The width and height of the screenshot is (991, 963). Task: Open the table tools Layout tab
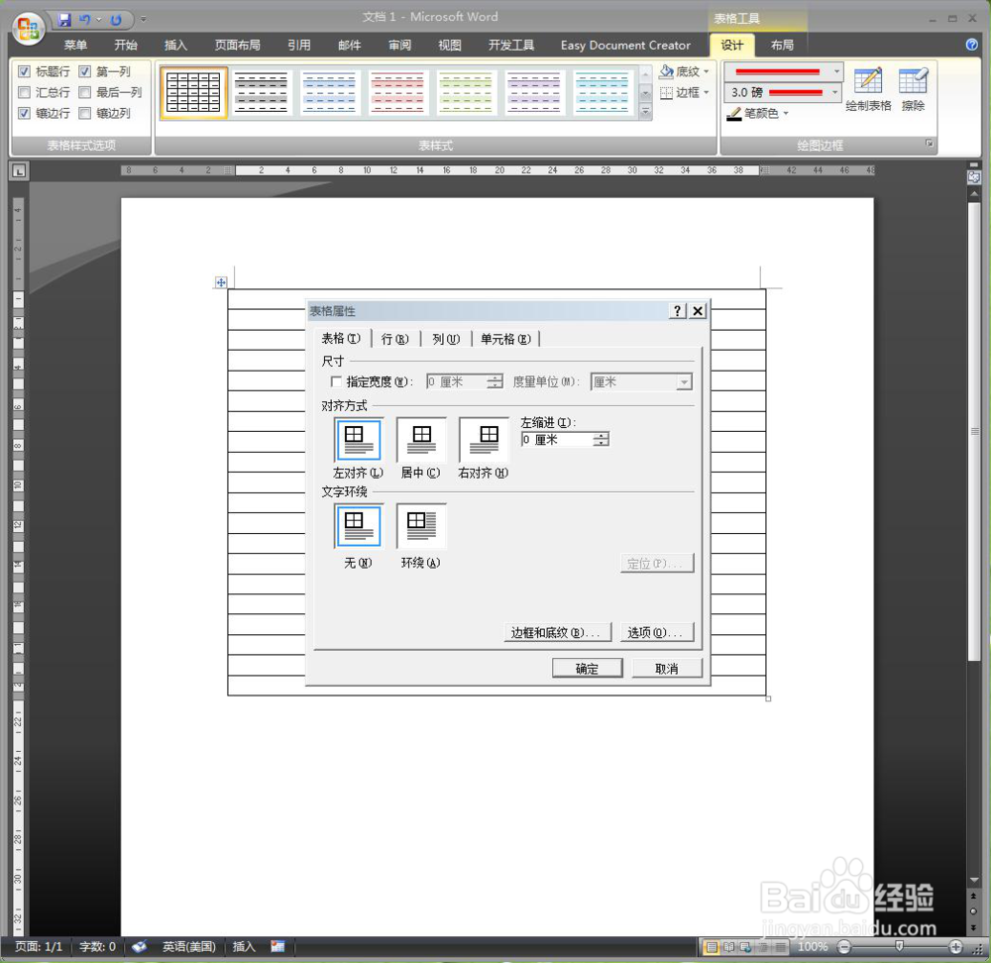pos(782,45)
